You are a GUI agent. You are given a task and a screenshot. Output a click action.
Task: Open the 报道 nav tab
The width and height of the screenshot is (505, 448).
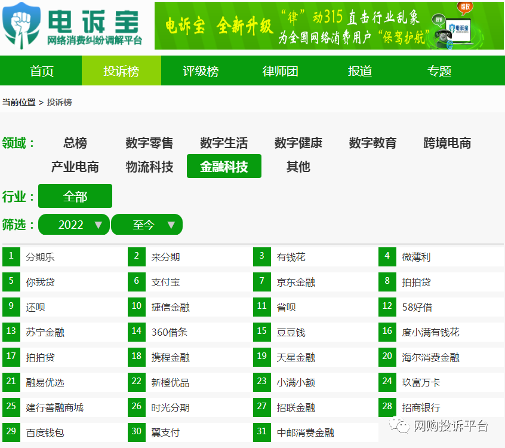(360, 71)
